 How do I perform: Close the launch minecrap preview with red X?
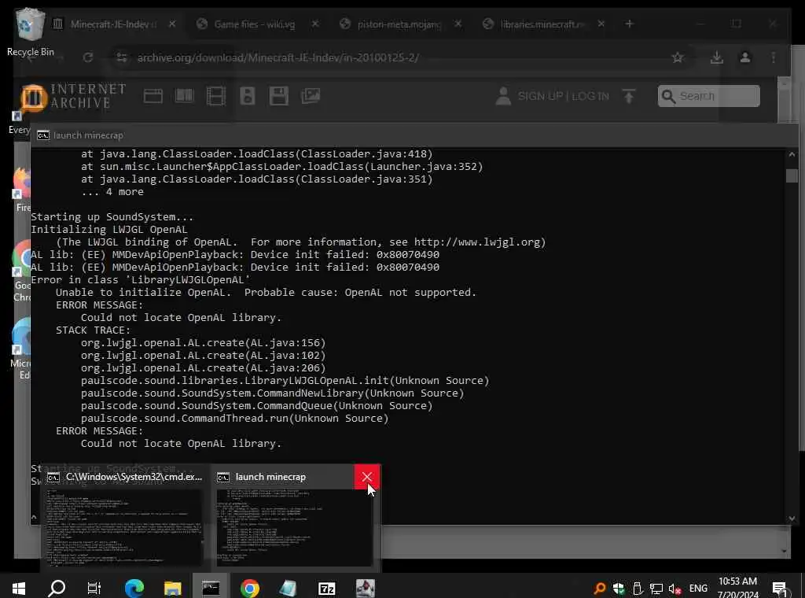point(366,477)
